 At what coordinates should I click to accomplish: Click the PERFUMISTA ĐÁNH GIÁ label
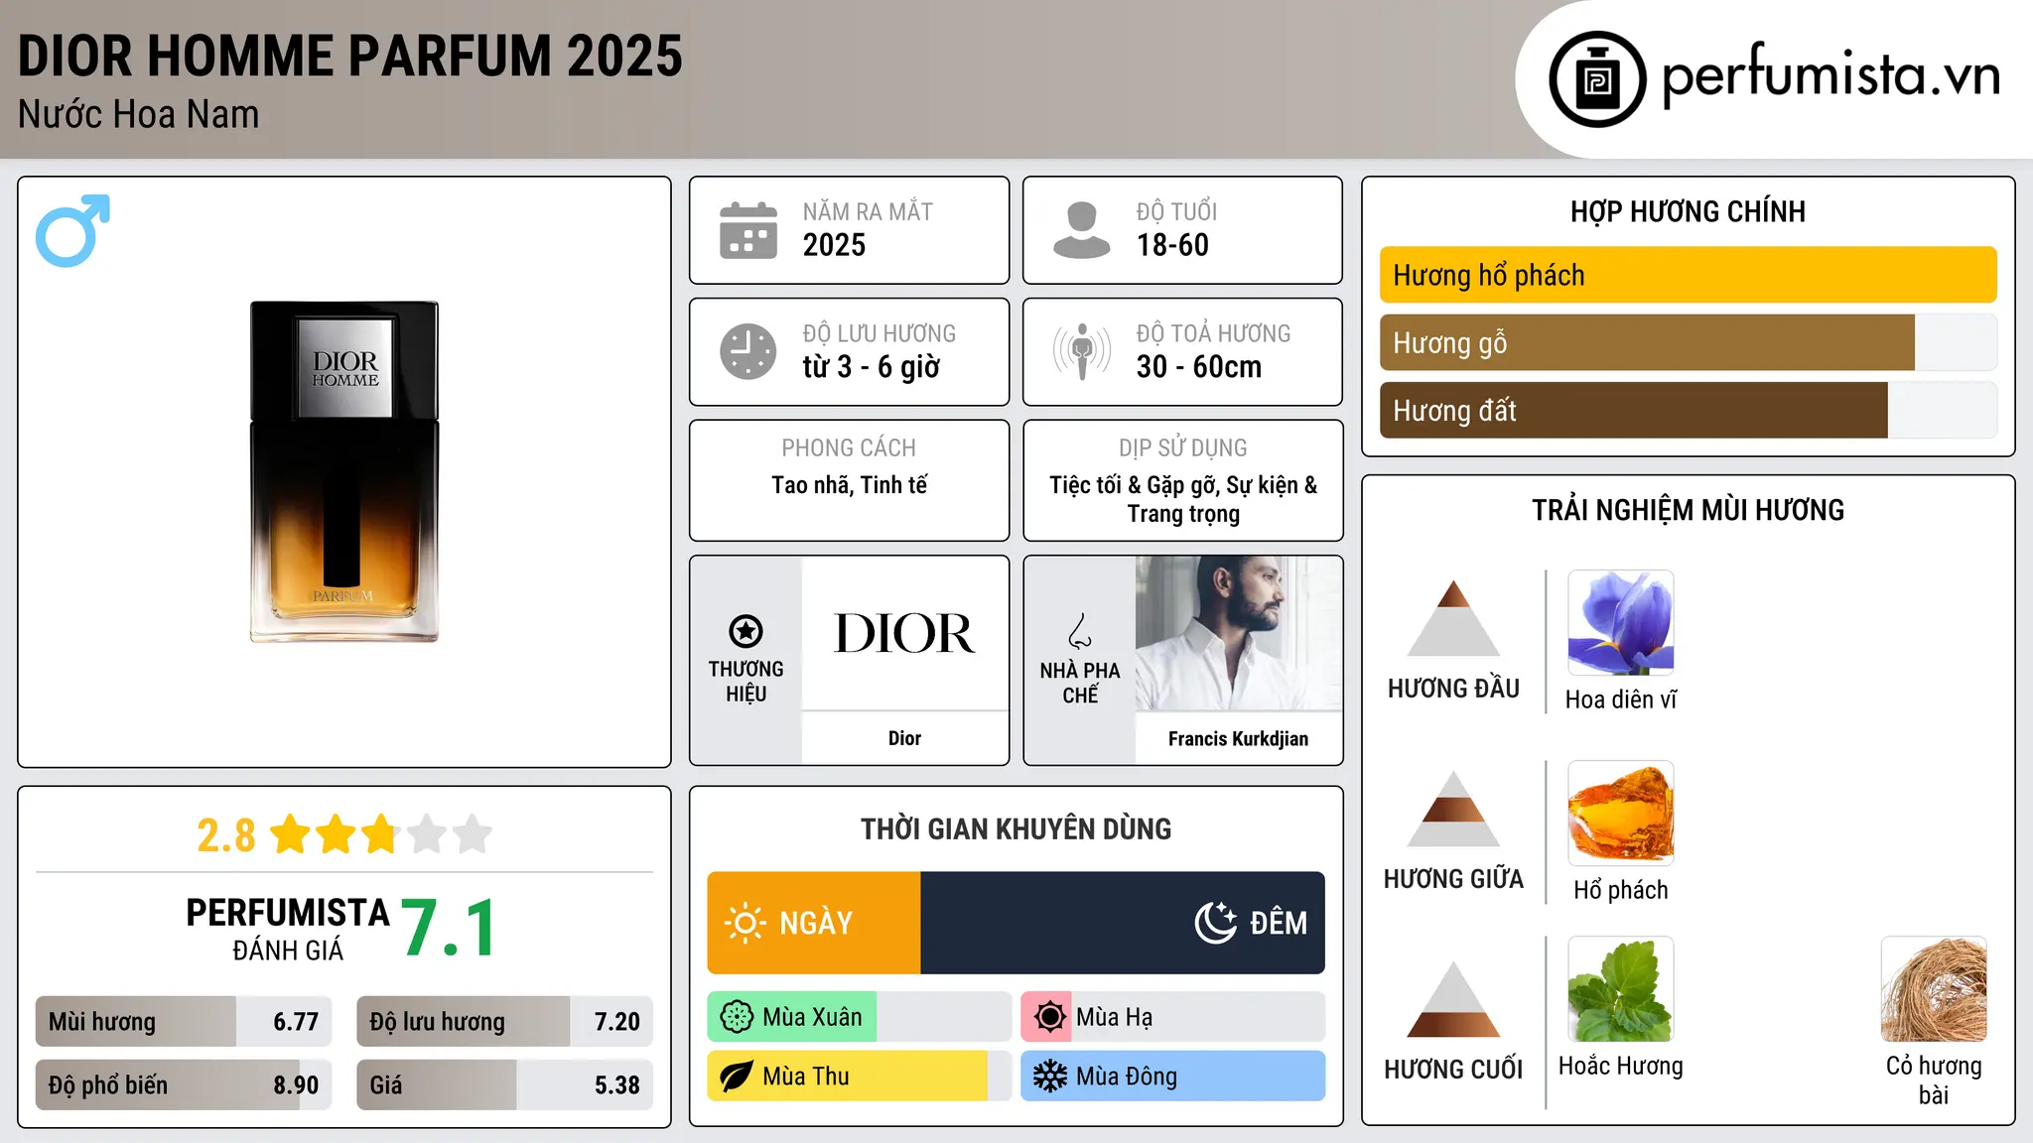click(x=288, y=929)
